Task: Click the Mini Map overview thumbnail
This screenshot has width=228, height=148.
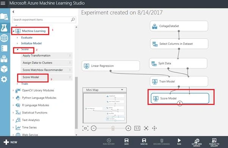Action: coord(105,108)
